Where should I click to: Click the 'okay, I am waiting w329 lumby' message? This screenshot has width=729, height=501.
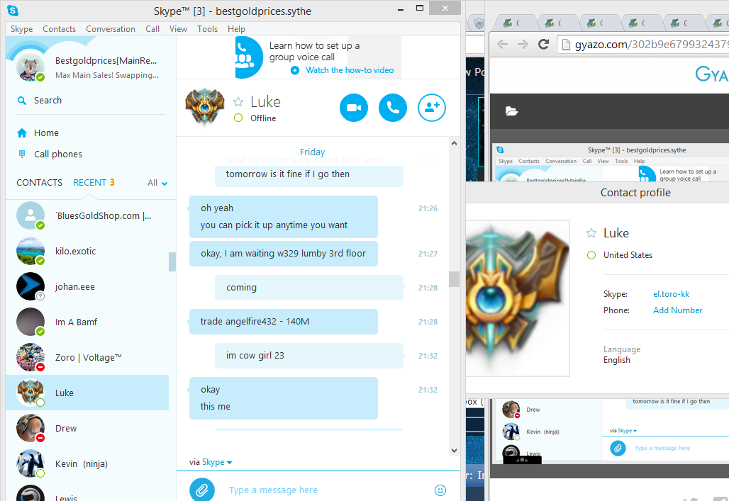(x=283, y=254)
